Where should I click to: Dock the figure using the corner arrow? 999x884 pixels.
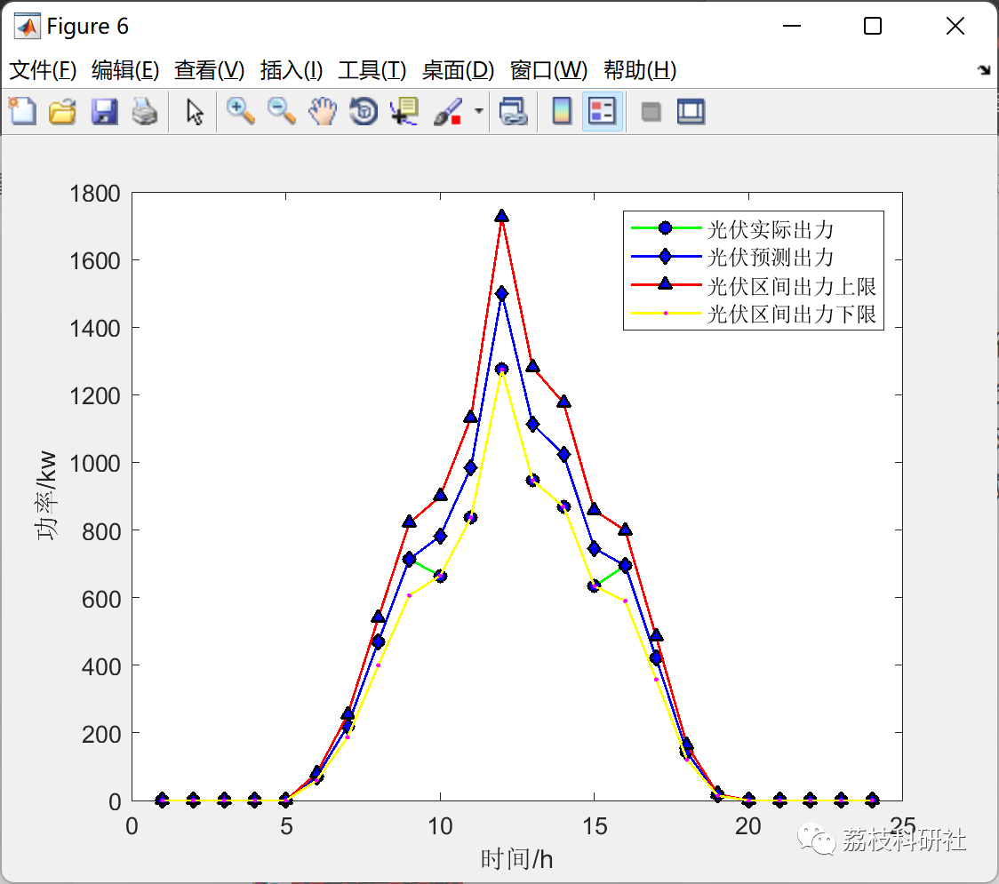pos(984,70)
